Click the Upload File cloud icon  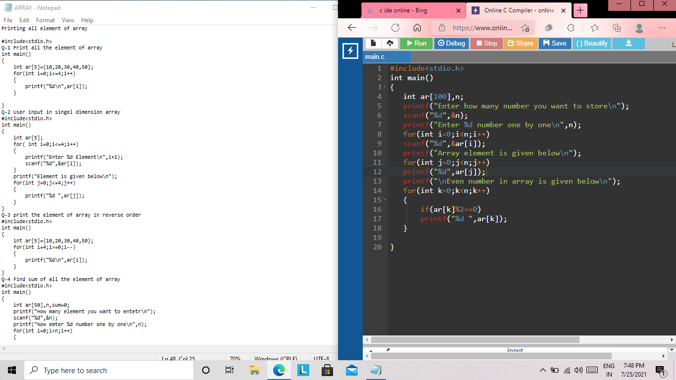389,44
